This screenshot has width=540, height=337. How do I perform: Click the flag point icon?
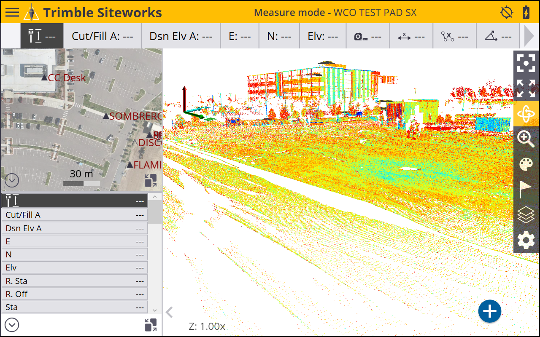click(526, 190)
